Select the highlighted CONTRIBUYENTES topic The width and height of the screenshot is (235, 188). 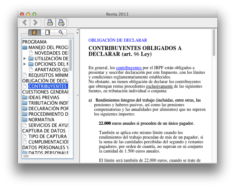click(48, 86)
